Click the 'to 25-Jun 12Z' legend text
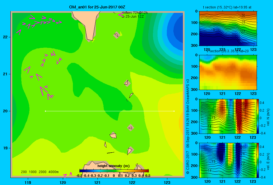Viewport: 273px width, 185px height. click(133, 17)
